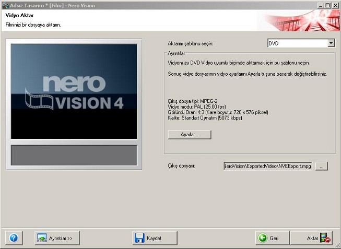
Task: Click the text beginning "Vidyonuzu DVD-Vidyo uyumlu"
Action: click(x=239, y=63)
